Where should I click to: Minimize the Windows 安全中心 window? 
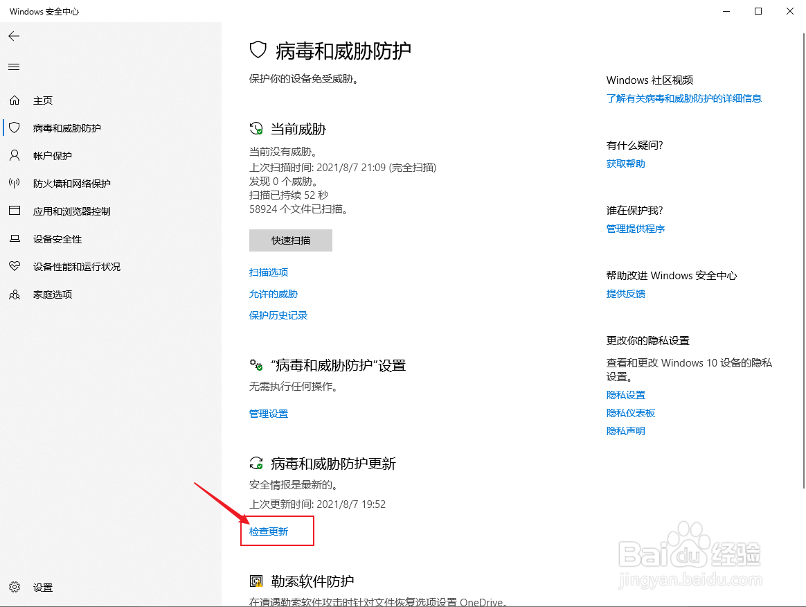726,11
